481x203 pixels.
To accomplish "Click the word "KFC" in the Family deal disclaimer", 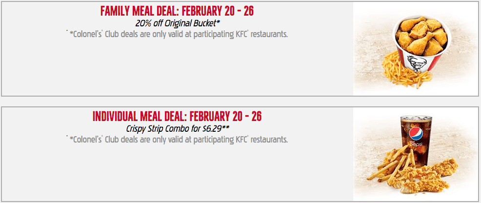I will pos(243,34).
